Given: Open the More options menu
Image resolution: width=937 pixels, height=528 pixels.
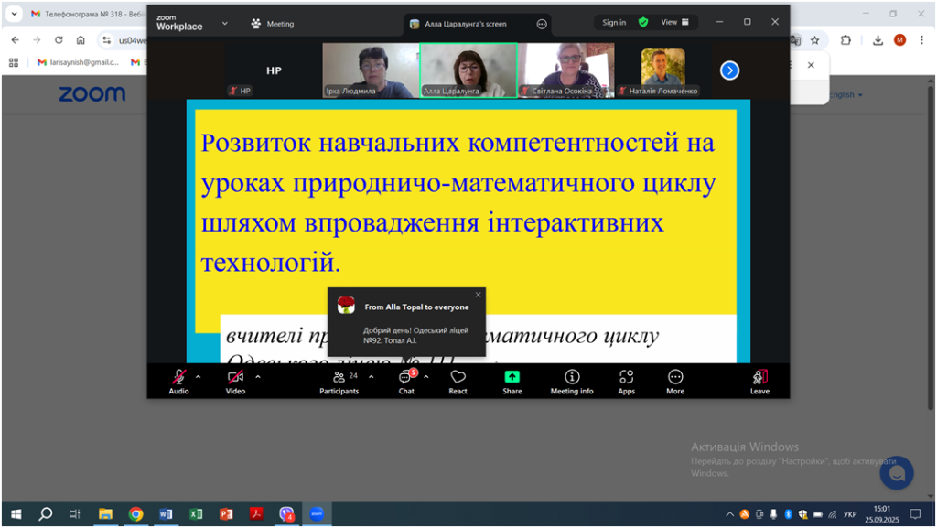Looking at the screenshot, I should 675,381.
